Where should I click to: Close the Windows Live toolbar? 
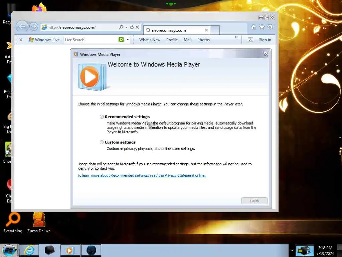pos(21,40)
